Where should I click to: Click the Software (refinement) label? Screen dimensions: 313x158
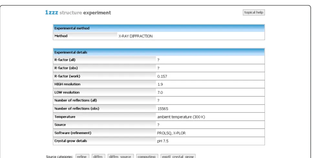pyautogui.click(x=73, y=133)
